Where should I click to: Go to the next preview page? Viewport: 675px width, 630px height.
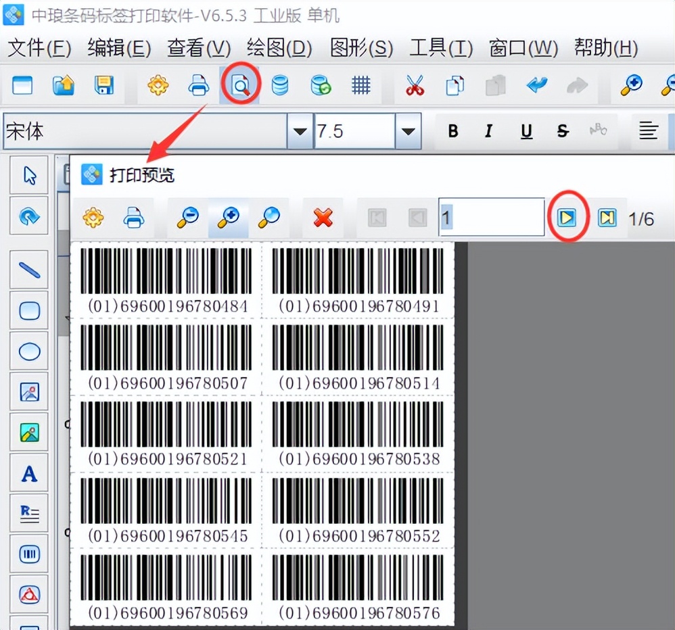[568, 218]
